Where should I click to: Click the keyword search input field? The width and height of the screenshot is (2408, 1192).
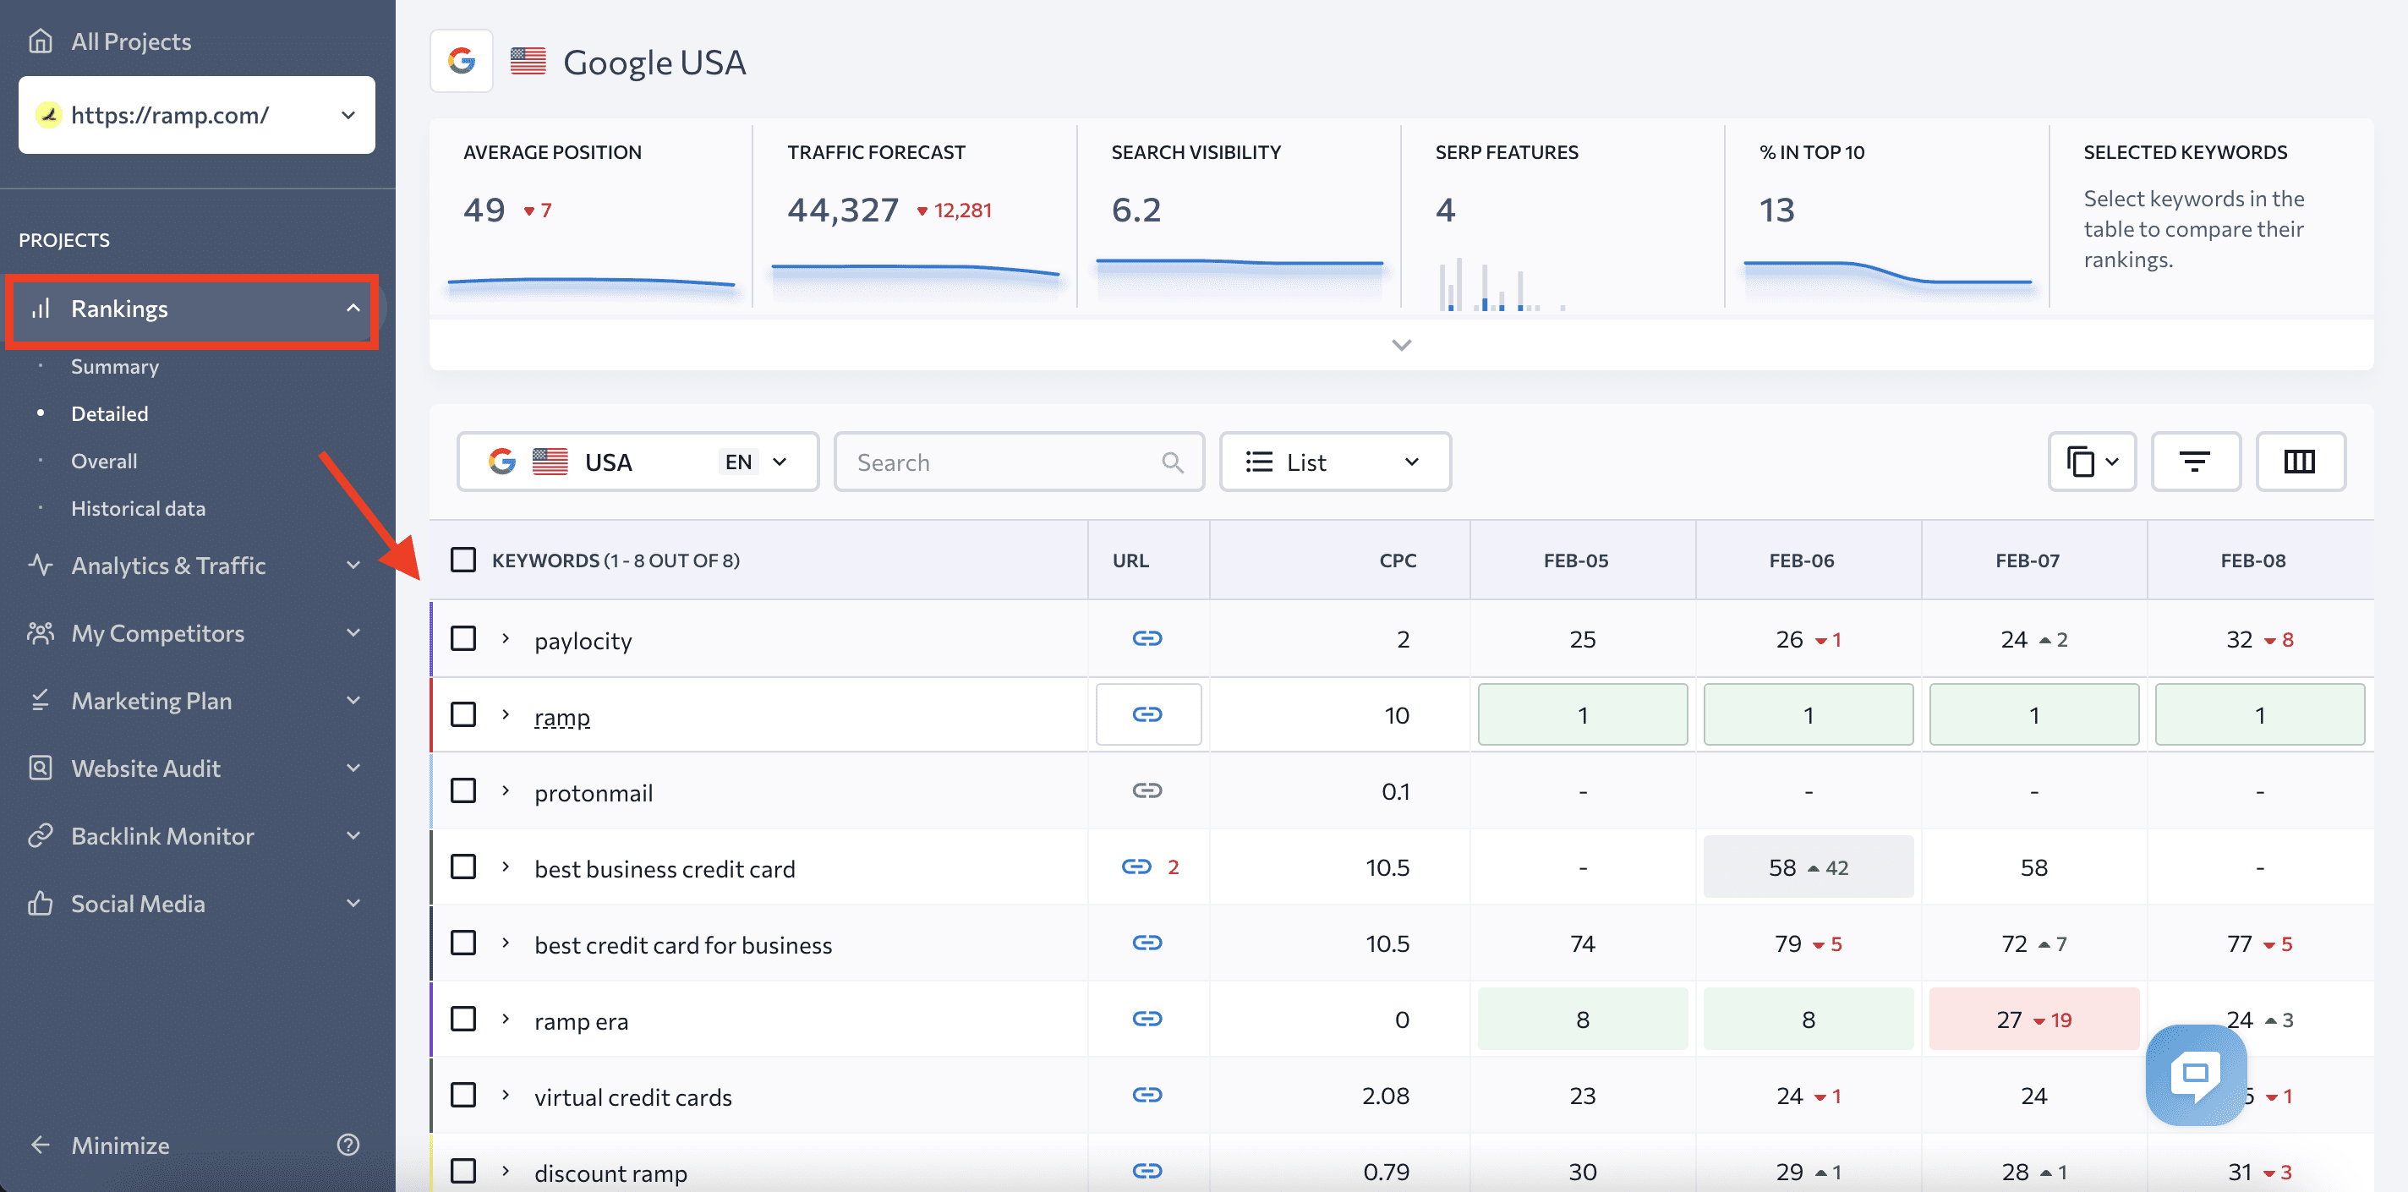click(x=1016, y=459)
